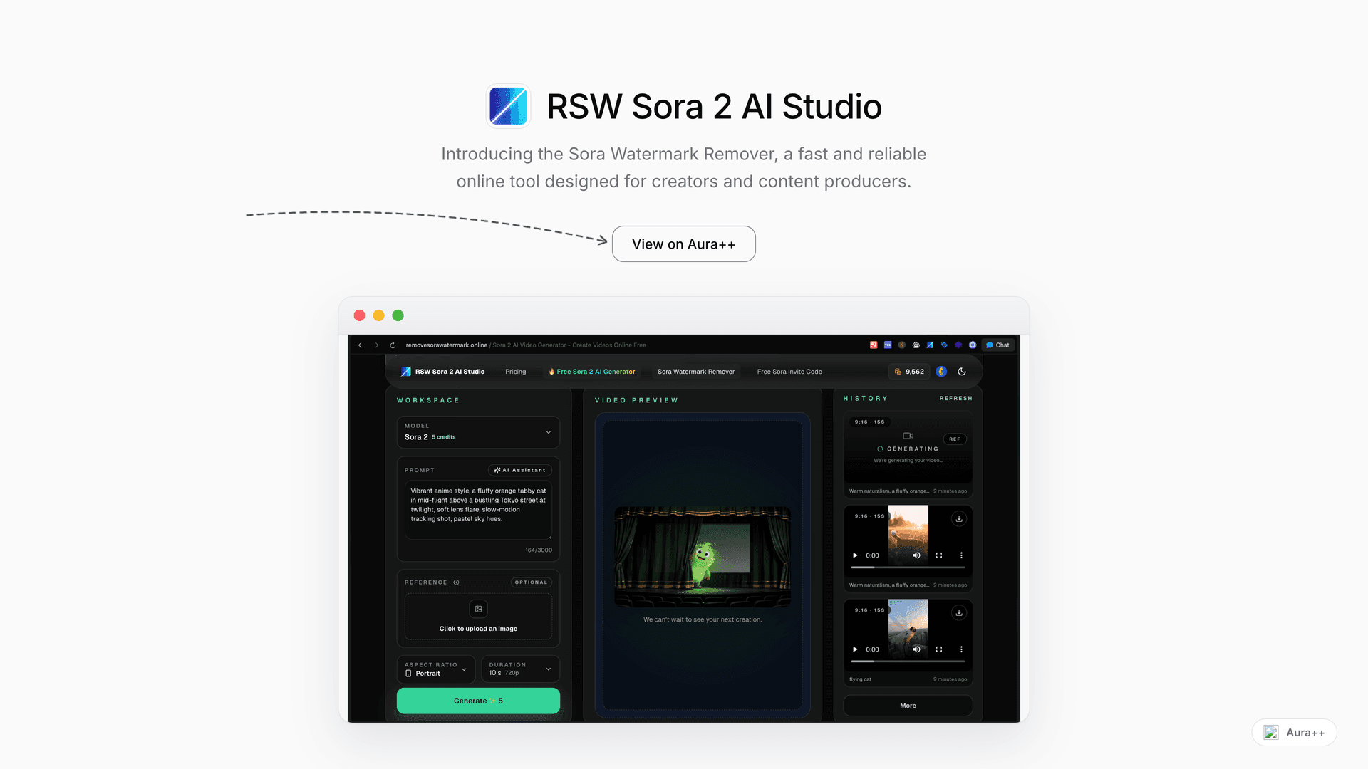
Task: Seek the flying cat video progress bar
Action: (x=908, y=661)
